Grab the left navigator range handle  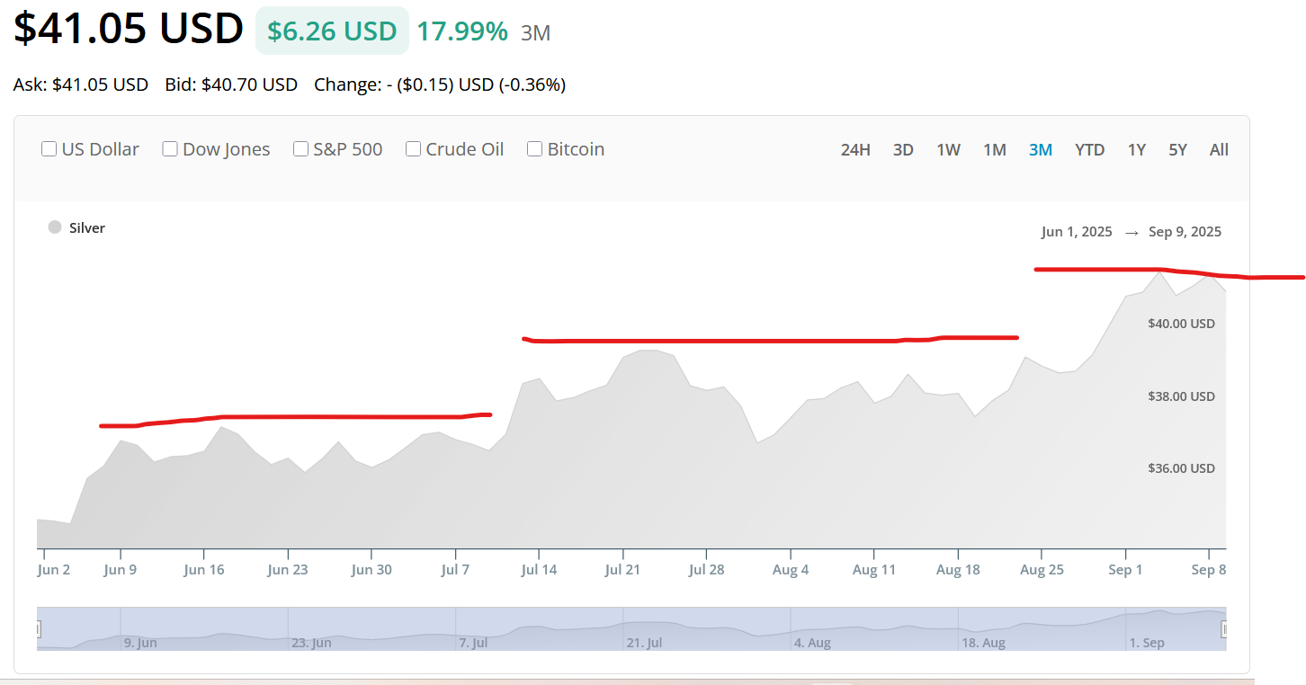click(39, 630)
